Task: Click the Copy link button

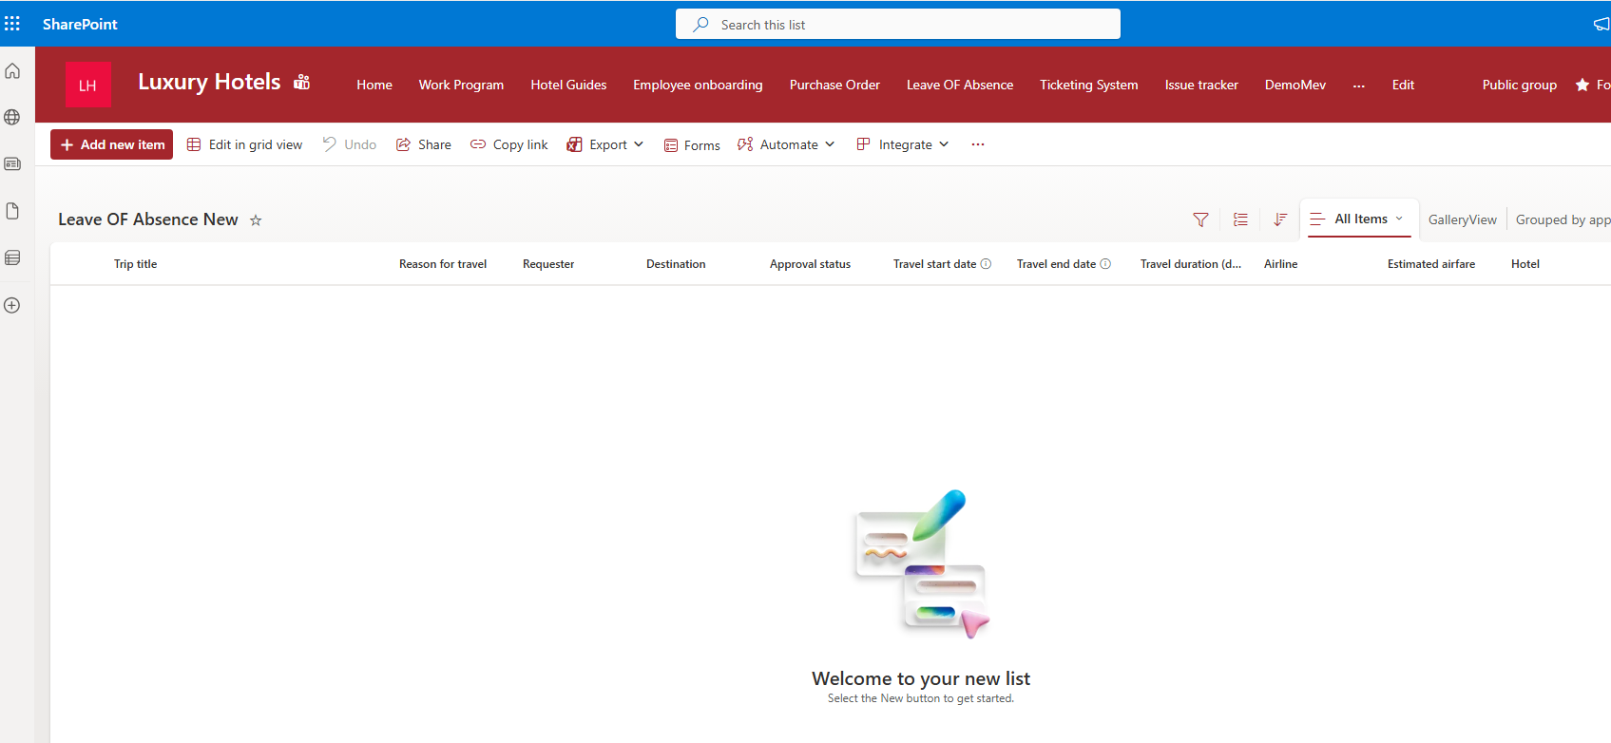Action: point(509,144)
